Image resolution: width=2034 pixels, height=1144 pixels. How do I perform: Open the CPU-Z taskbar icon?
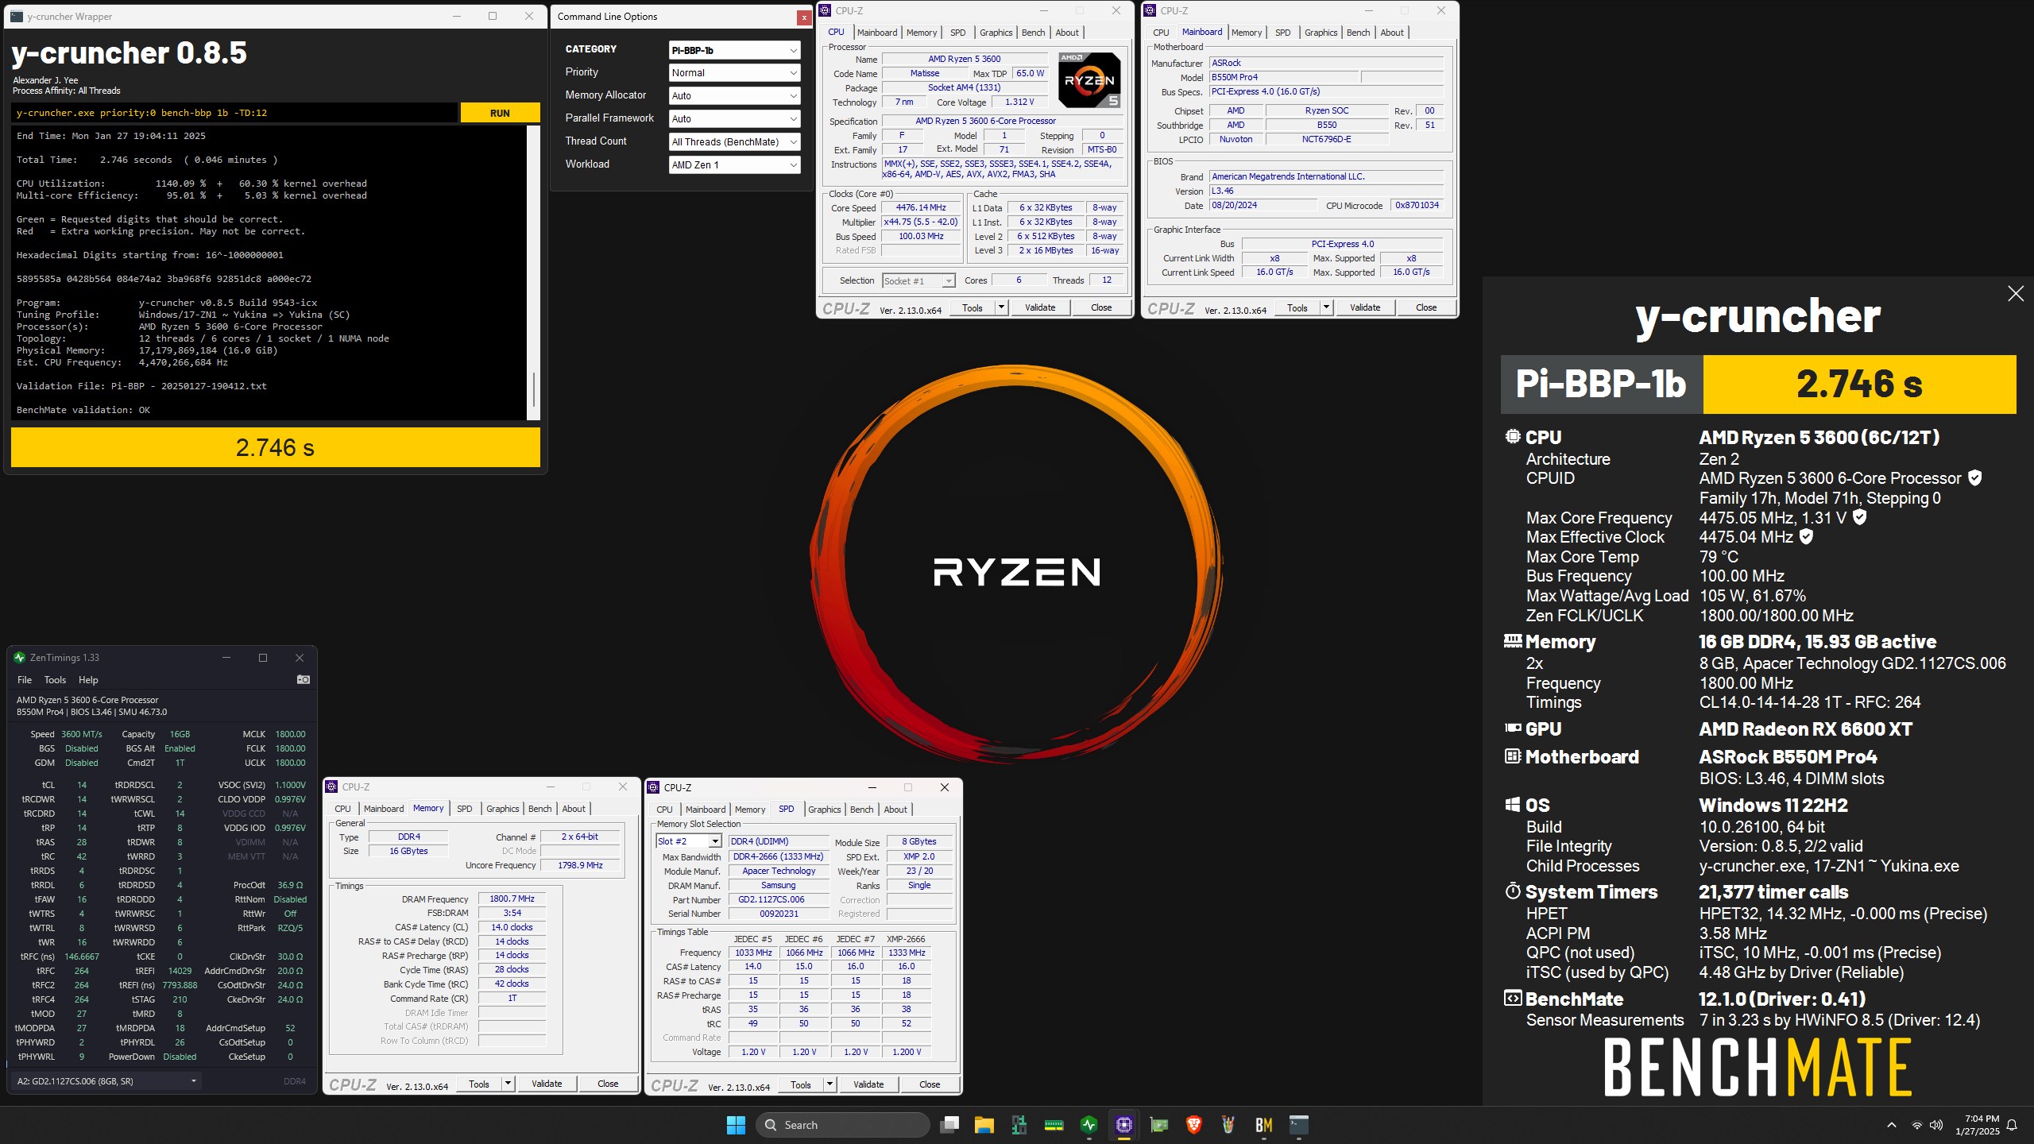click(1124, 1125)
